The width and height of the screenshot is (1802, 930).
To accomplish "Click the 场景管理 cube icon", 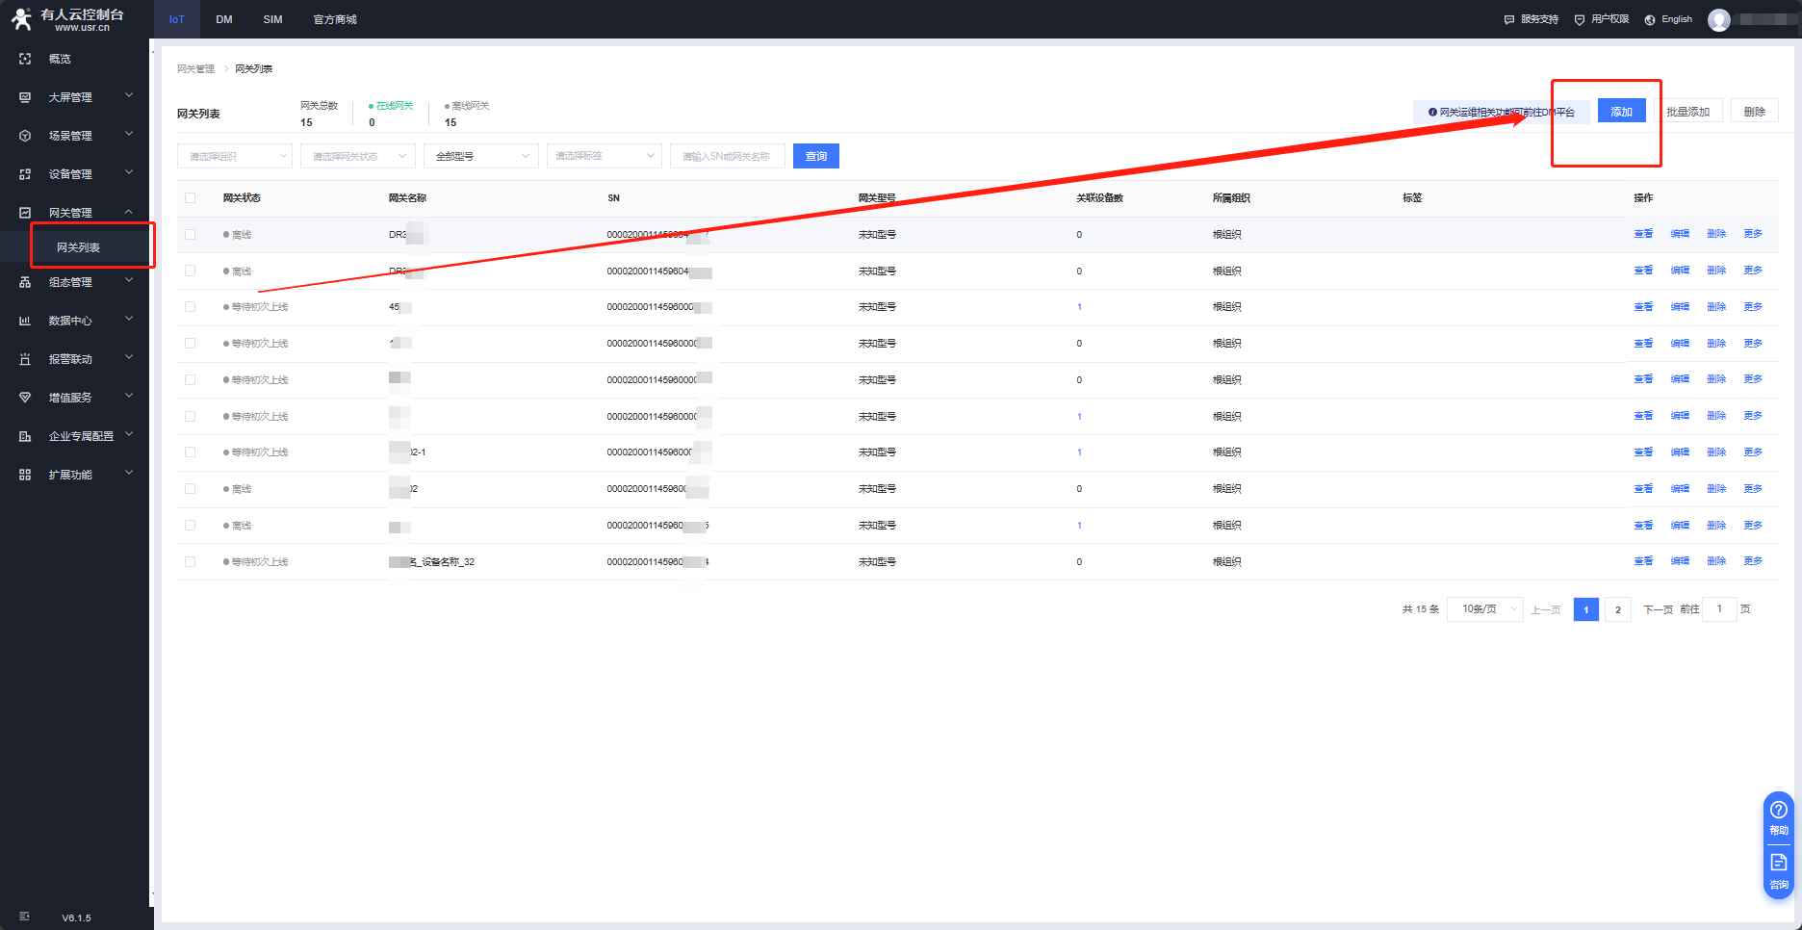I will coord(25,136).
